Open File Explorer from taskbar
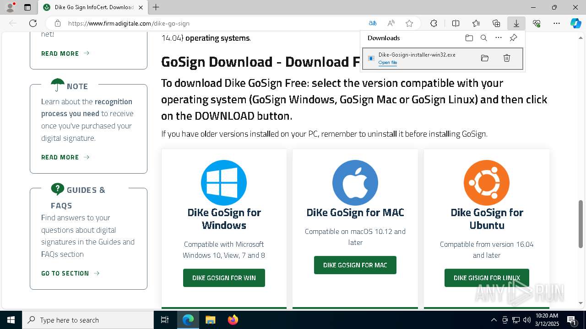 tap(211, 320)
